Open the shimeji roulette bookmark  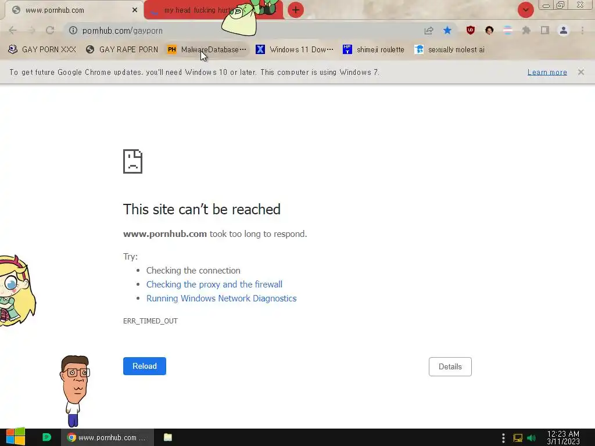point(374,50)
